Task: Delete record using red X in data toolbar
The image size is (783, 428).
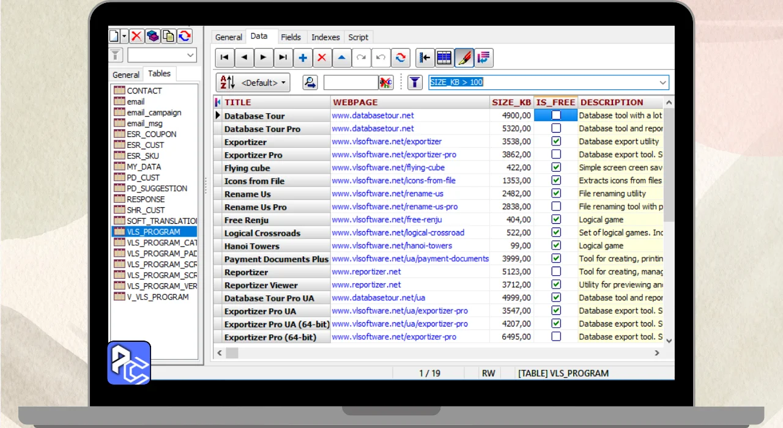Action: pyautogui.click(x=322, y=58)
